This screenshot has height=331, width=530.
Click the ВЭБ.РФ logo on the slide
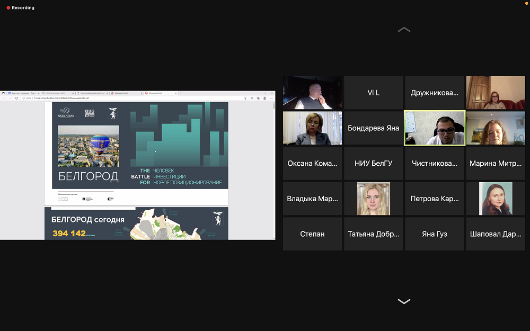[90, 113]
